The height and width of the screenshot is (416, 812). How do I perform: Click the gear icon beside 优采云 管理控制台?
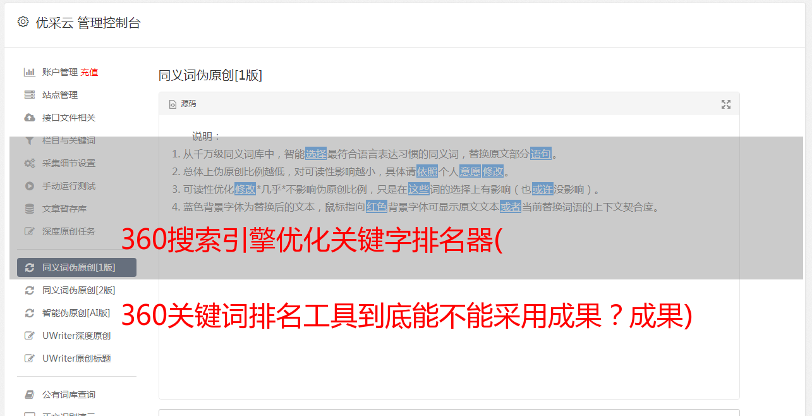click(x=23, y=22)
